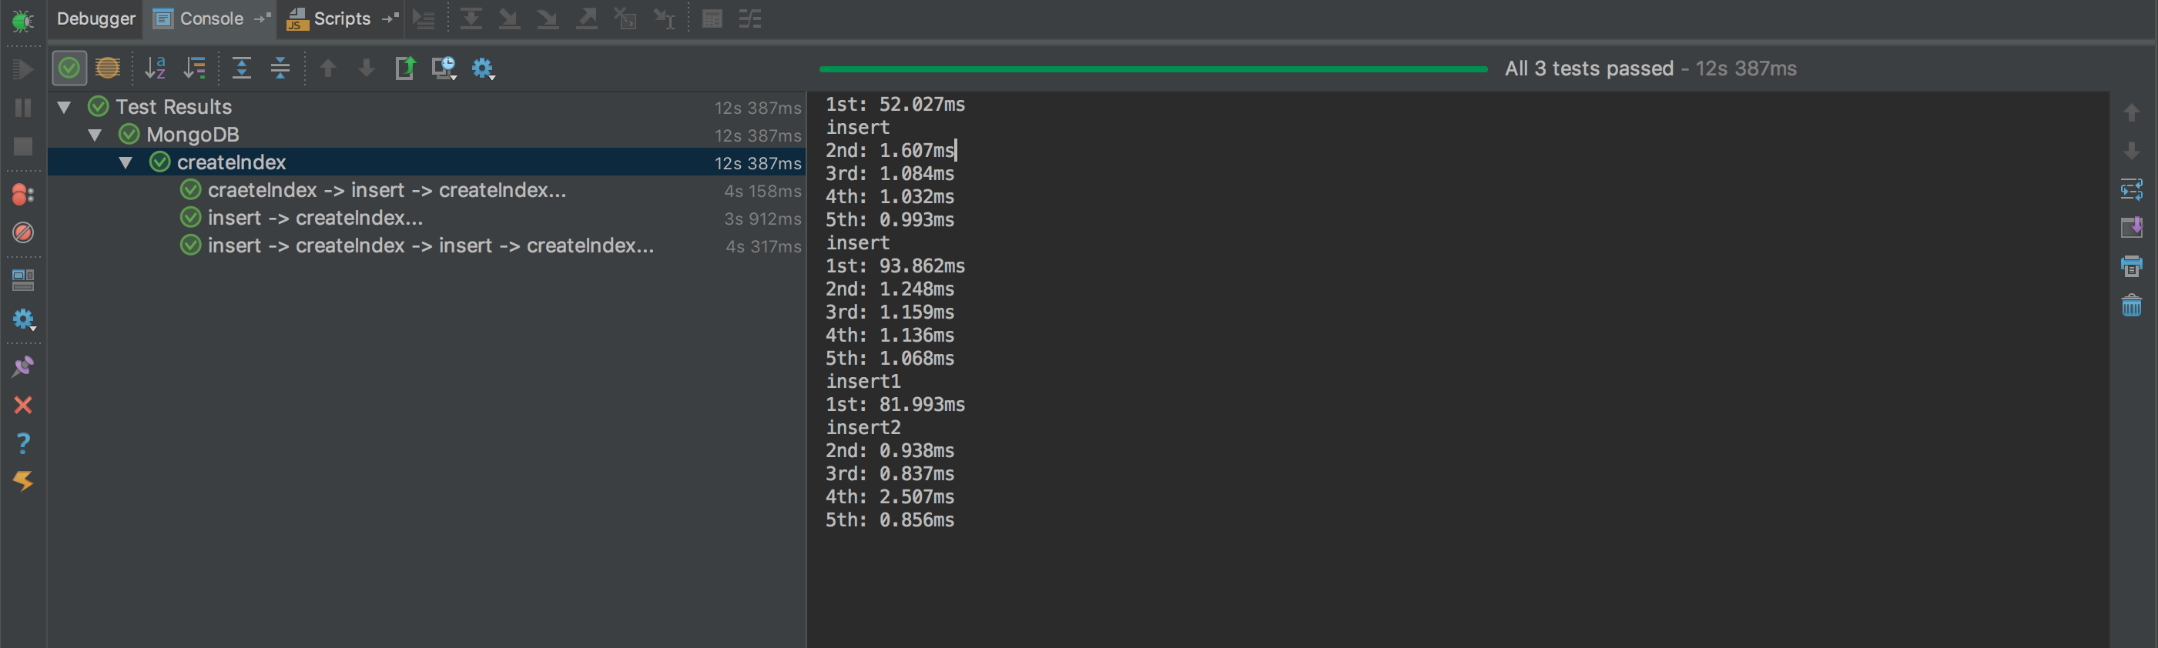Viewport: 2158px width, 648px height.
Task: Select the Test Results row
Action: point(427,107)
